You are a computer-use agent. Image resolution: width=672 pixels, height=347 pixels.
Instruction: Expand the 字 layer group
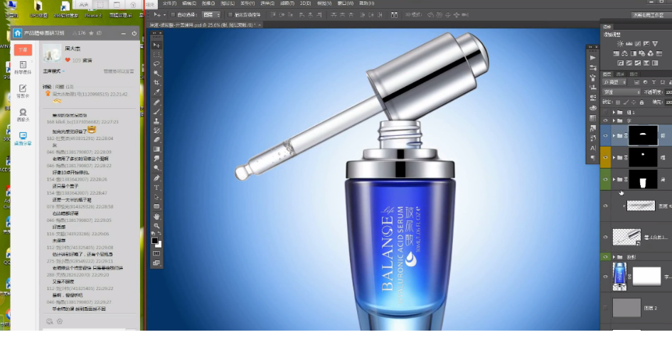click(x=614, y=121)
